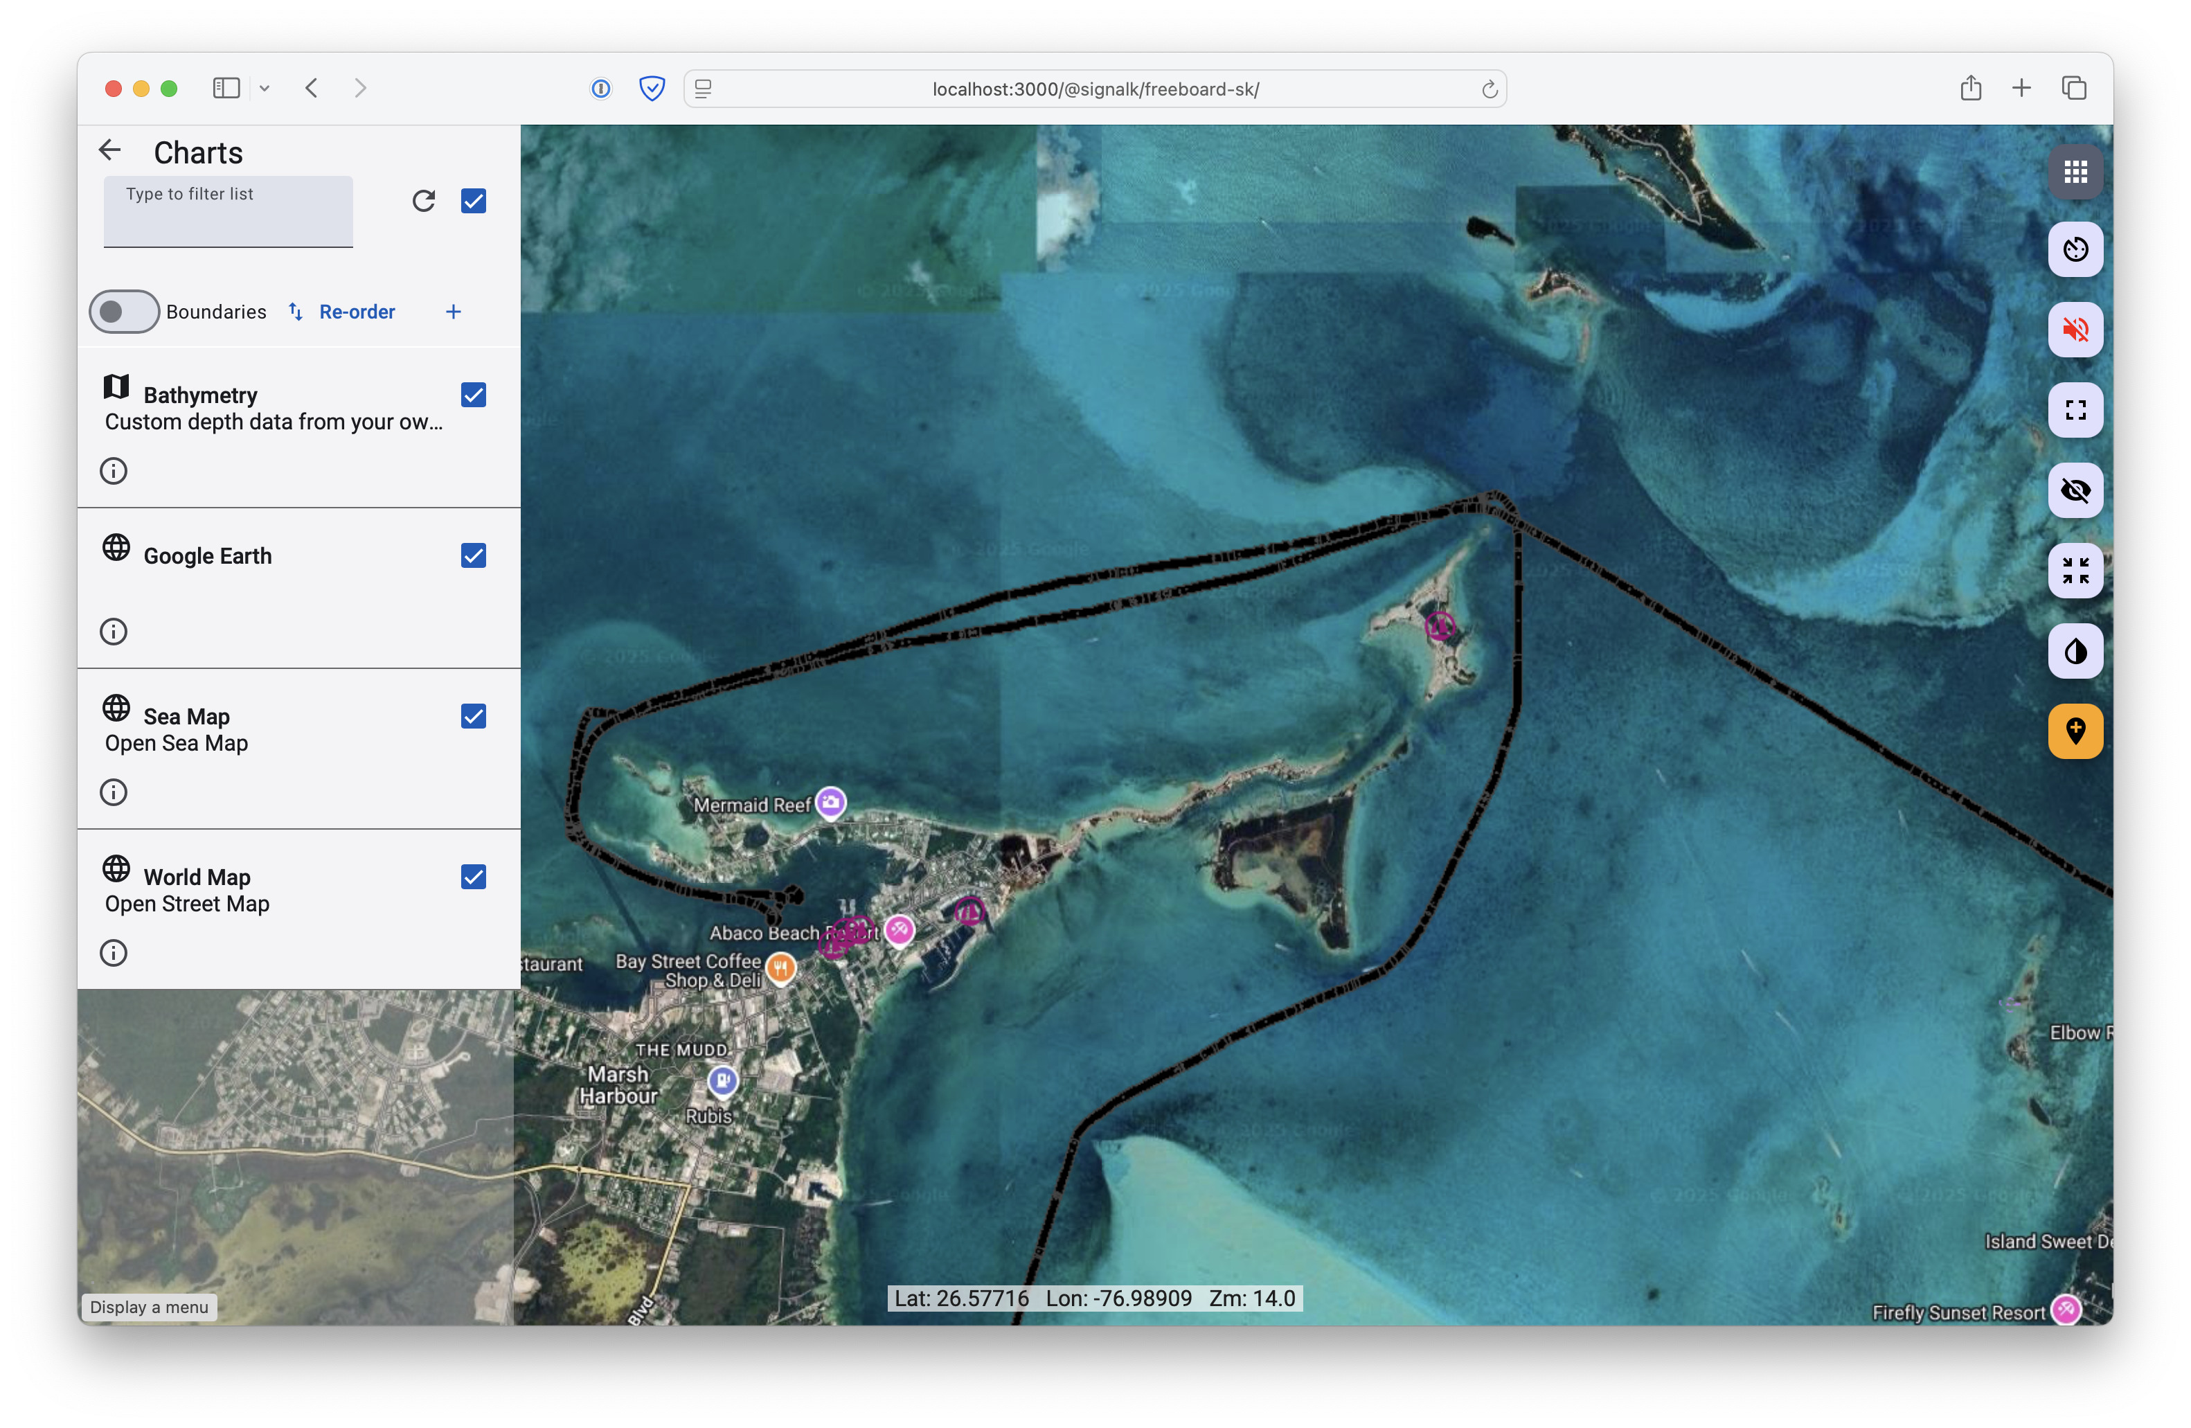Select the Bathymetry chart title
Viewport: 2191px width, 1428px height.
(x=201, y=396)
